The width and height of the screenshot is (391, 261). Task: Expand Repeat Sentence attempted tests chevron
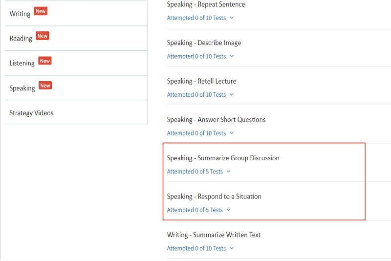point(232,18)
